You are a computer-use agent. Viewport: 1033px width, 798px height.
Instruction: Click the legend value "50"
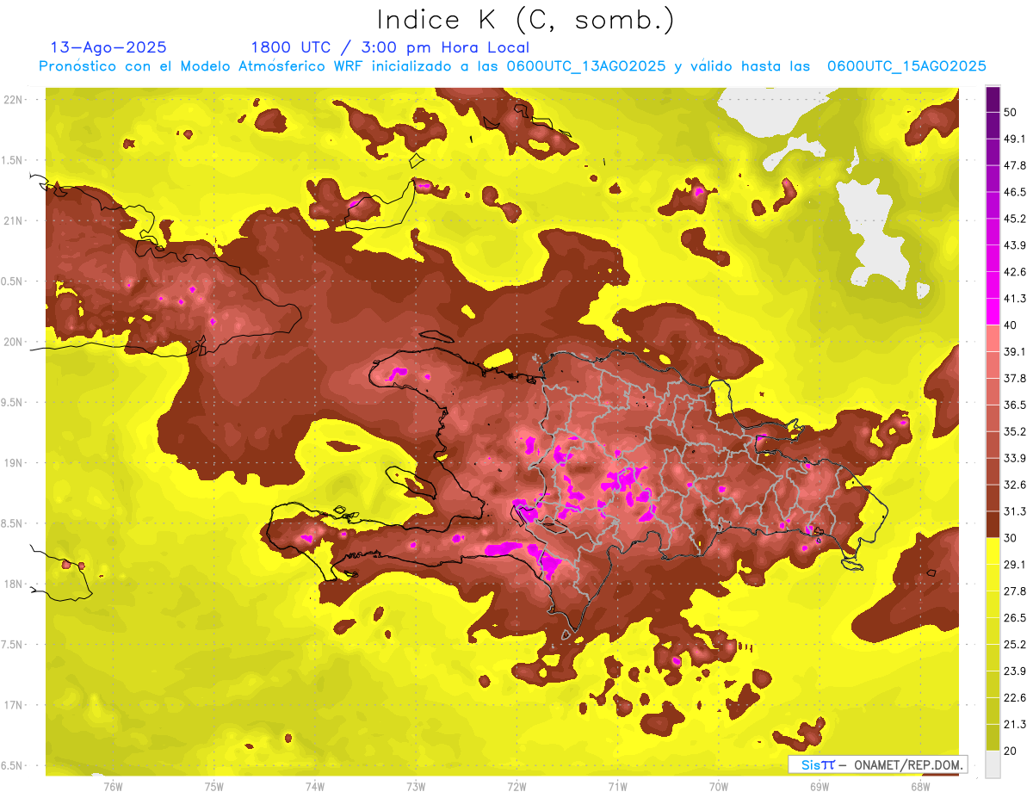(x=1010, y=112)
